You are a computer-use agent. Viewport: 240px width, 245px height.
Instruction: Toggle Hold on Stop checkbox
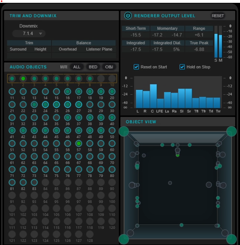coord(182,67)
